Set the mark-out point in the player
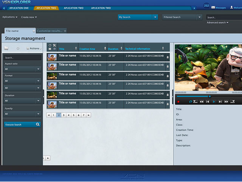Image resolution: width=242 pixels, height=182 pixels. 233,102
